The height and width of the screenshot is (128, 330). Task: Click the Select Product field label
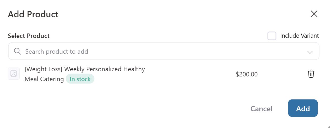pos(29,36)
